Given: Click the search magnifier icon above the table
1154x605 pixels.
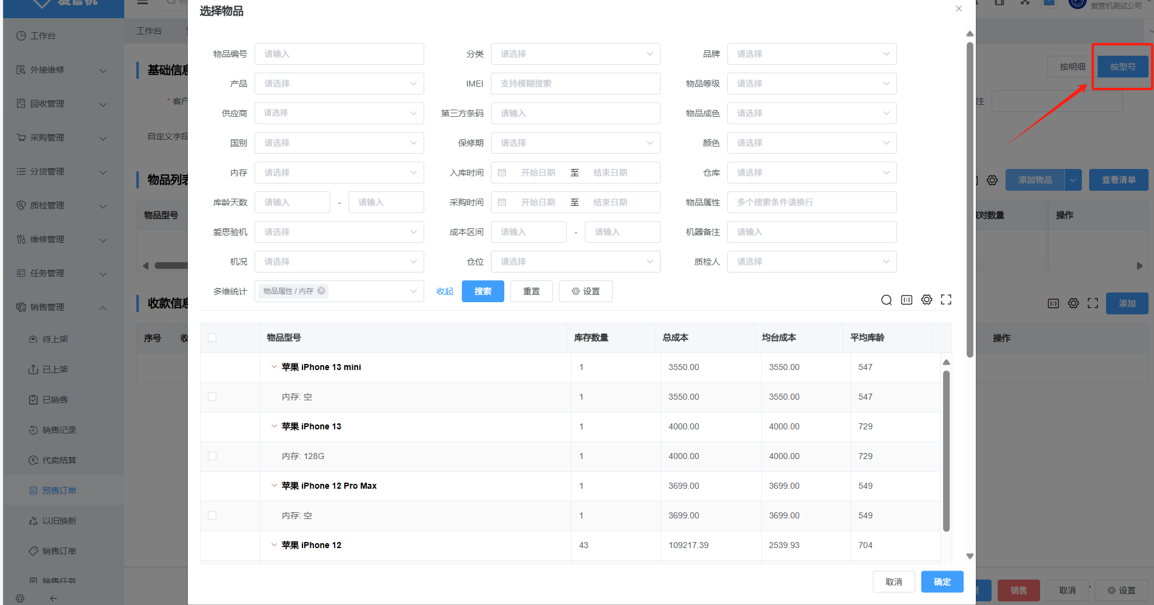Looking at the screenshot, I should click(886, 300).
